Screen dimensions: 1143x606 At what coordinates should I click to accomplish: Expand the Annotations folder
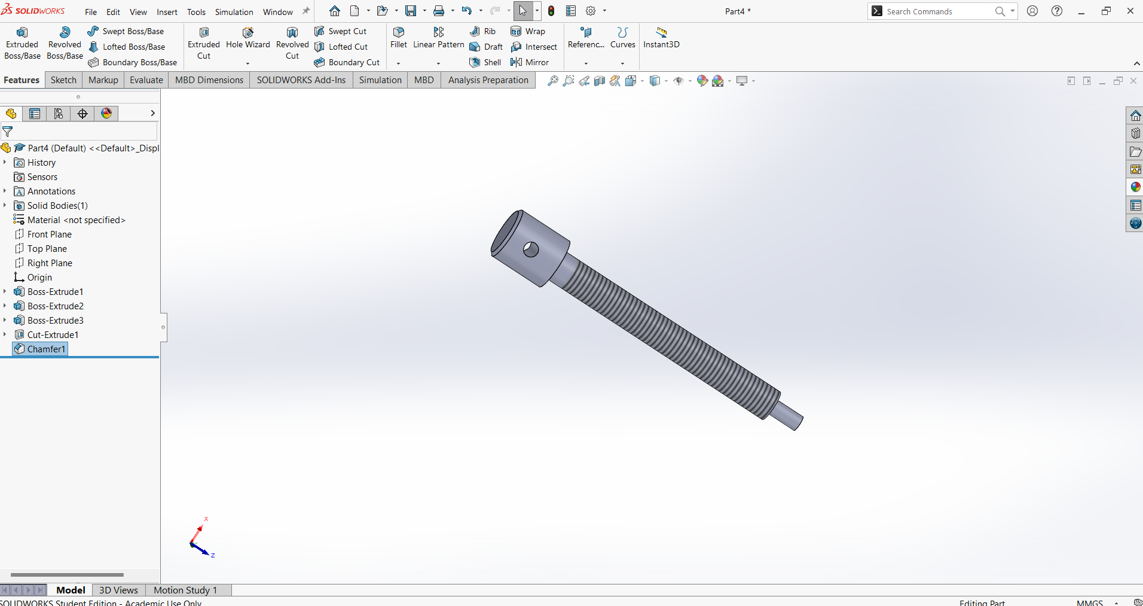coord(5,191)
